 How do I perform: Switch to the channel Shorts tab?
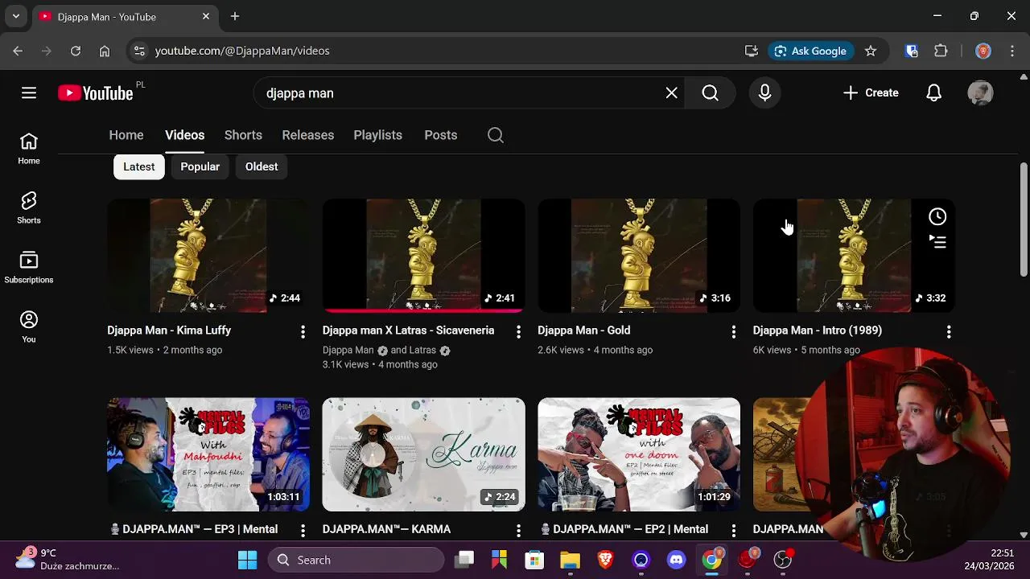click(243, 135)
